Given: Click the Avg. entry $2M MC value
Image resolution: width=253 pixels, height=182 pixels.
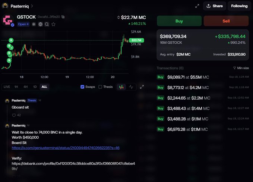Looking at the screenshot, I should click(x=183, y=54).
